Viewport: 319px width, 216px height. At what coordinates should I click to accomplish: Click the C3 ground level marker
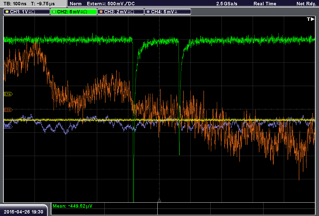pyautogui.click(x=8, y=110)
